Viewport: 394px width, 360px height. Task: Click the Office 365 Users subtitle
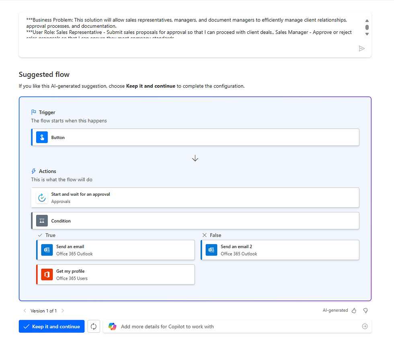coord(72,278)
